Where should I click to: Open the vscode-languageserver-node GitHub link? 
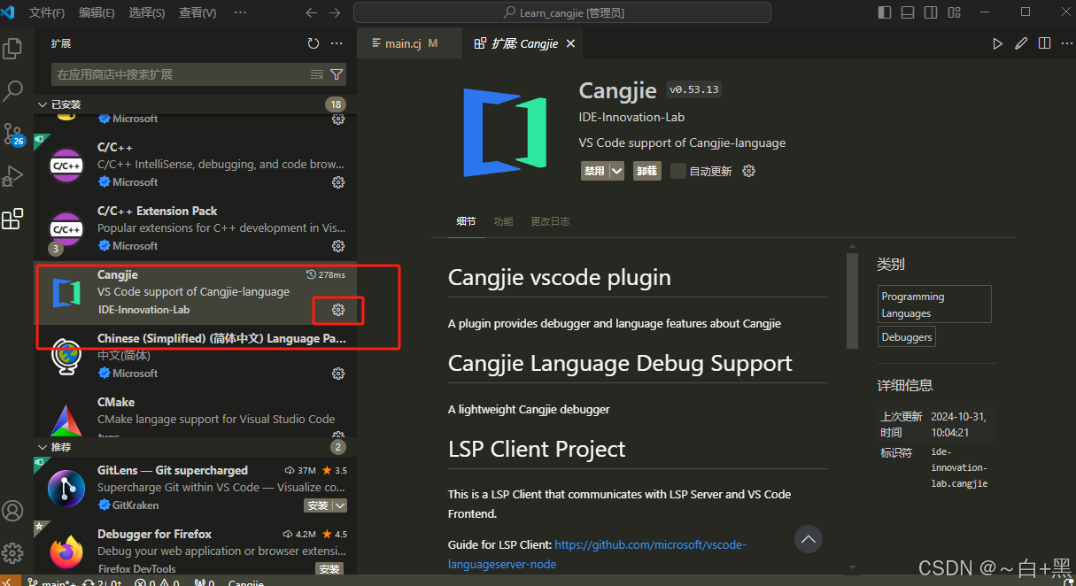coord(597,554)
